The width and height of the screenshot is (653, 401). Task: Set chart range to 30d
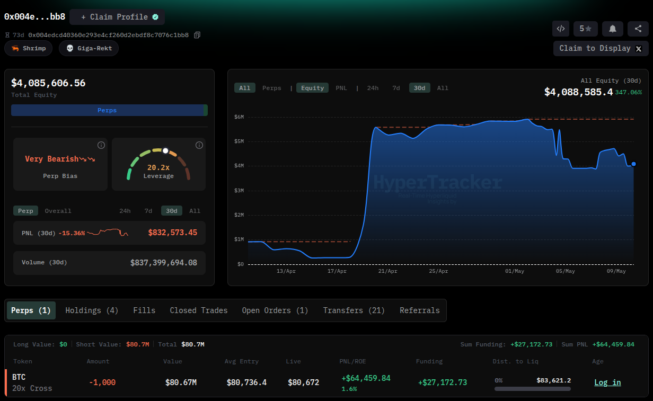click(420, 88)
